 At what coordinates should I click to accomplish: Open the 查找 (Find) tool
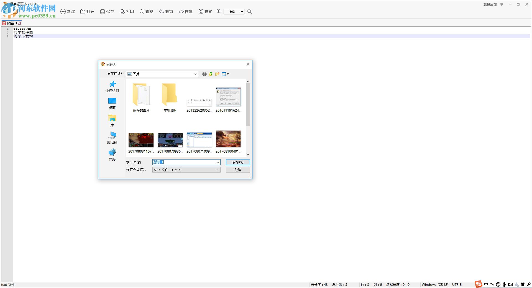[146, 12]
